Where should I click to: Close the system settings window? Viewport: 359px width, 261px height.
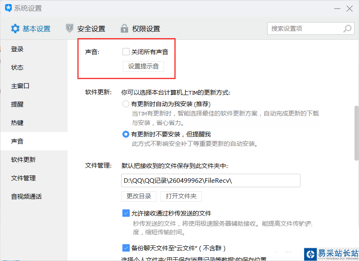pos(349,8)
